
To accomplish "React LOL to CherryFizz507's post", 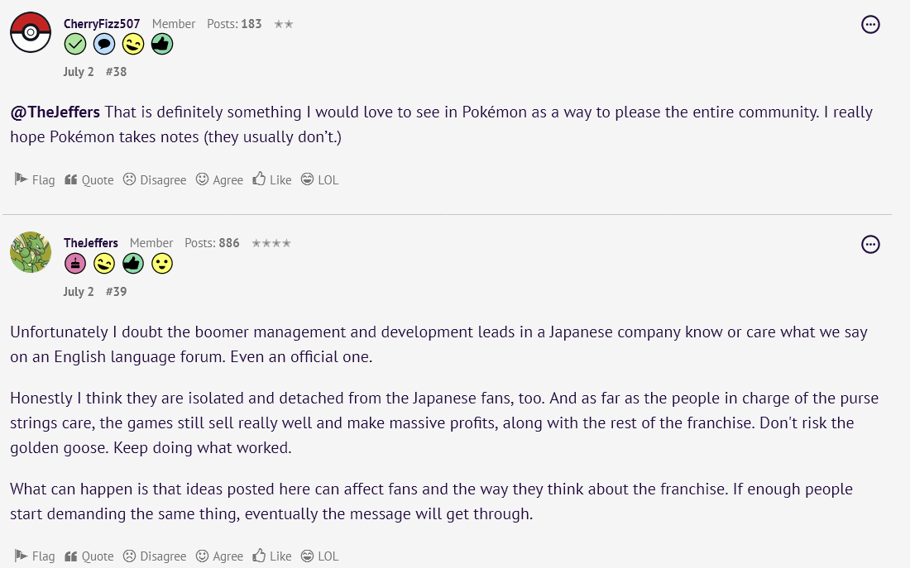I will 319,180.
